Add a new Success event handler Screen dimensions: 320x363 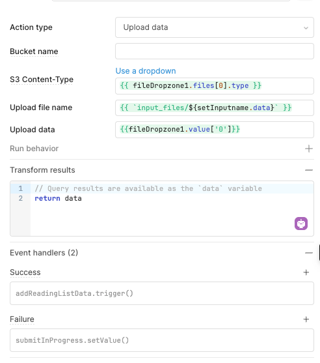[306, 272]
